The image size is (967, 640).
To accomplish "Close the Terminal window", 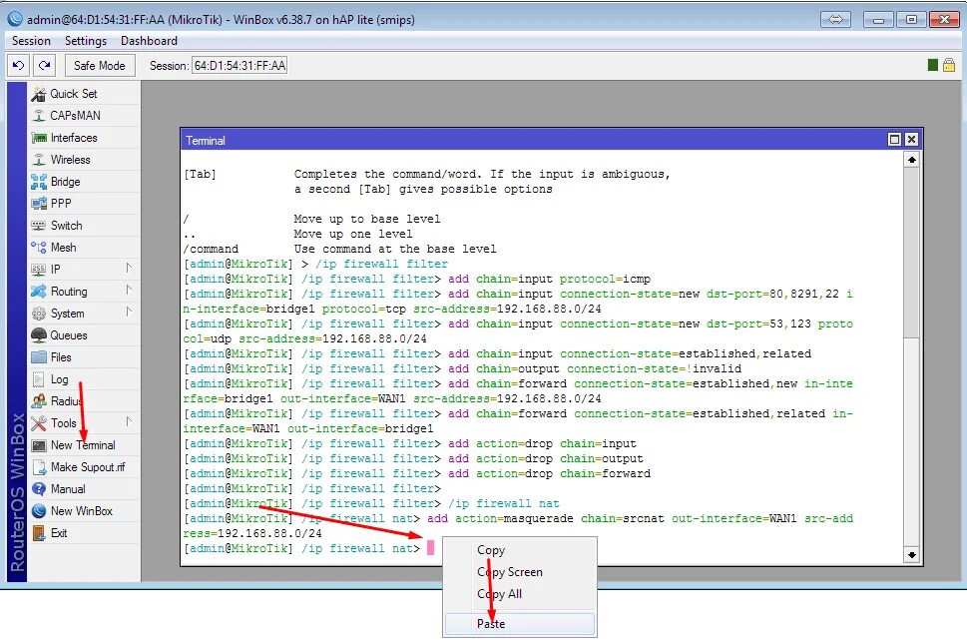I will (911, 140).
